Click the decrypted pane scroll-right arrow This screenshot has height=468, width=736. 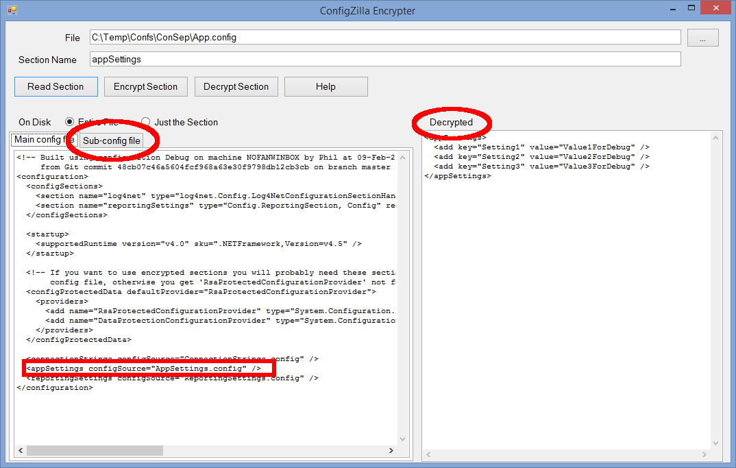click(704, 454)
